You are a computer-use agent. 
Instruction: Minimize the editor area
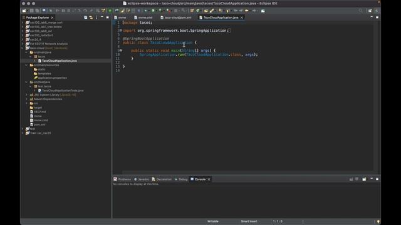pos(372,17)
